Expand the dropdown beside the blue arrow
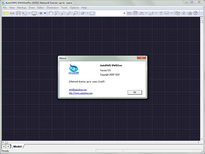 [x=45, y=13]
